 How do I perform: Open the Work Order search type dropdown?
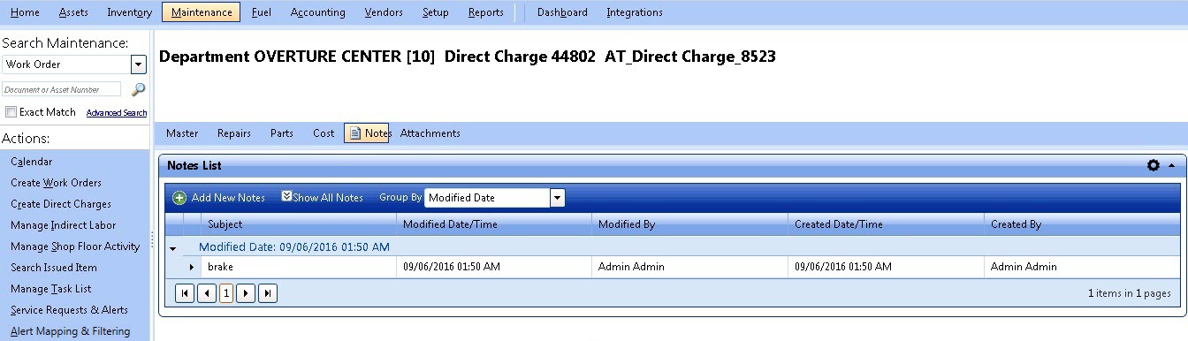[x=138, y=64]
